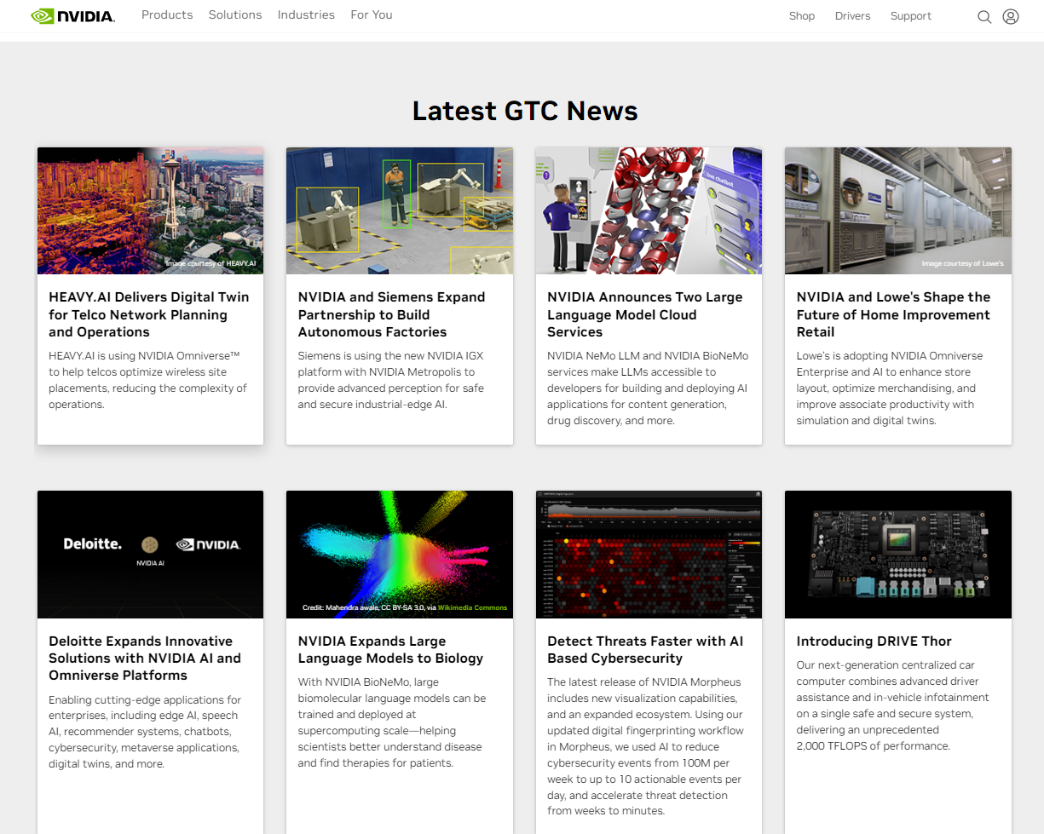This screenshot has width=1044, height=834.
Task: Open the user account icon
Action: pyautogui.click(x=1011, y=16)
